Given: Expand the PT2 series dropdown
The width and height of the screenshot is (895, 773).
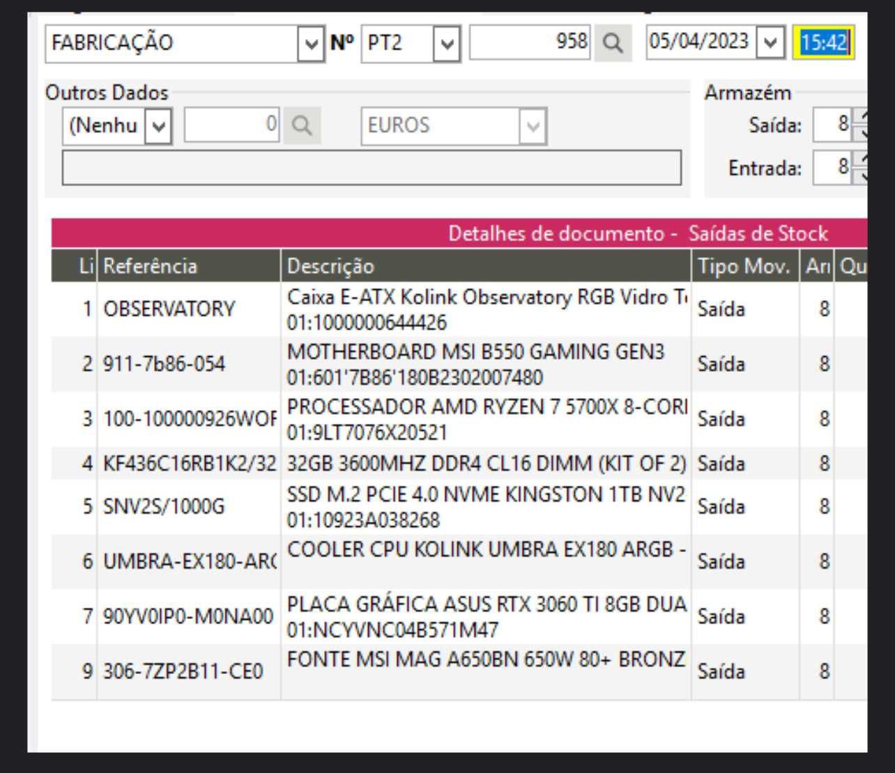Looking at the screenshot, I should click(447, 43).
